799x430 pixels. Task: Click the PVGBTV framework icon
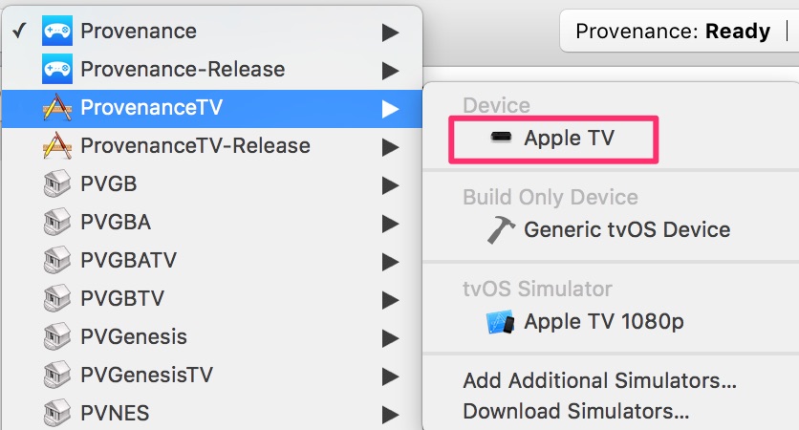(57, 299)
